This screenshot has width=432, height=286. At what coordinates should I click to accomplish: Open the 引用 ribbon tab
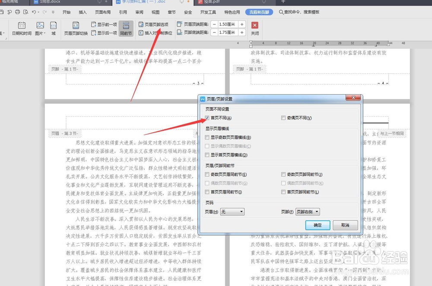[123, 12]
